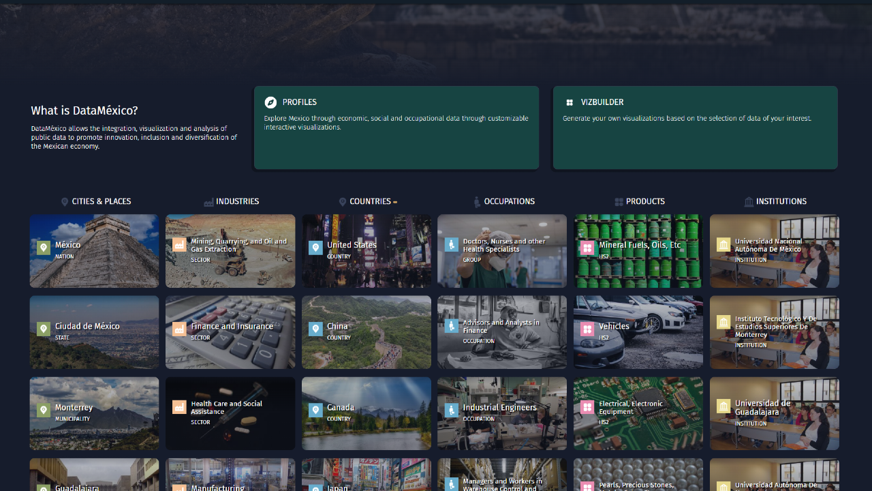872x491 pixels.
Task: Click the institution icon on Universidad de Guadalajara card
Action: 723,407
